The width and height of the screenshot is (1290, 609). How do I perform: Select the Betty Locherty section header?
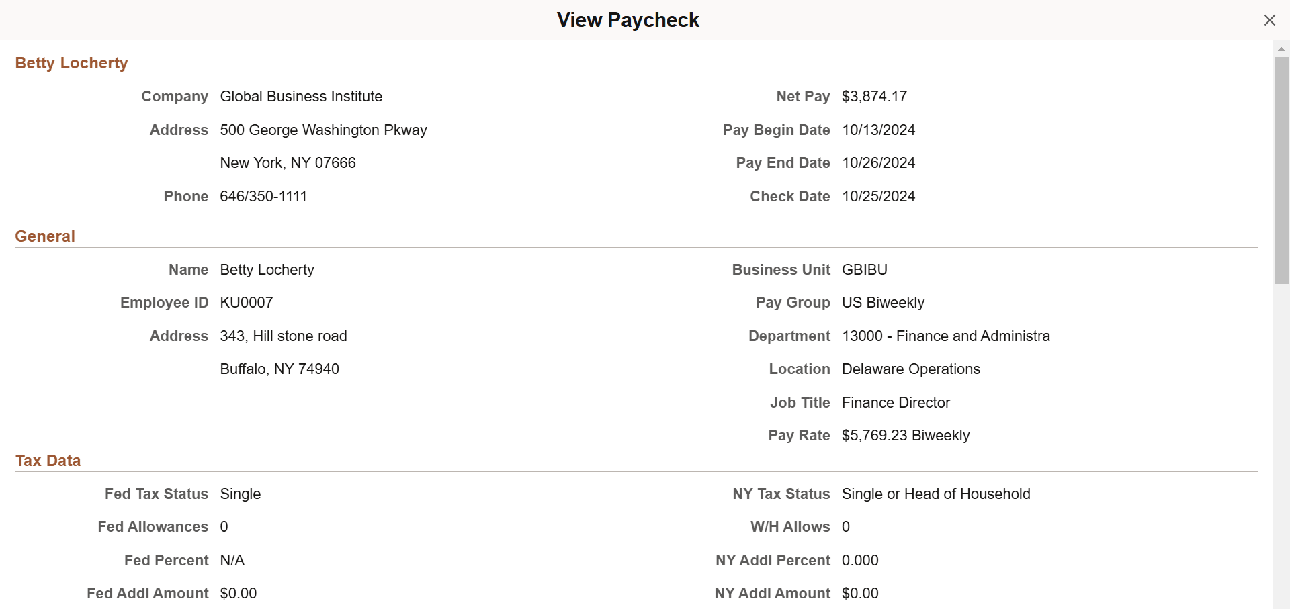coord(71,62)
